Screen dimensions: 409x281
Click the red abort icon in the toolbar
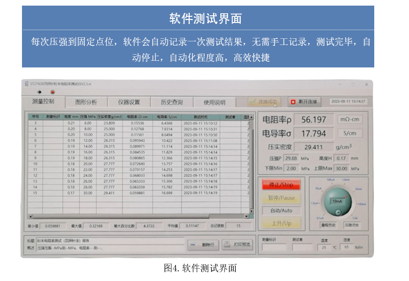click(52, 92)
